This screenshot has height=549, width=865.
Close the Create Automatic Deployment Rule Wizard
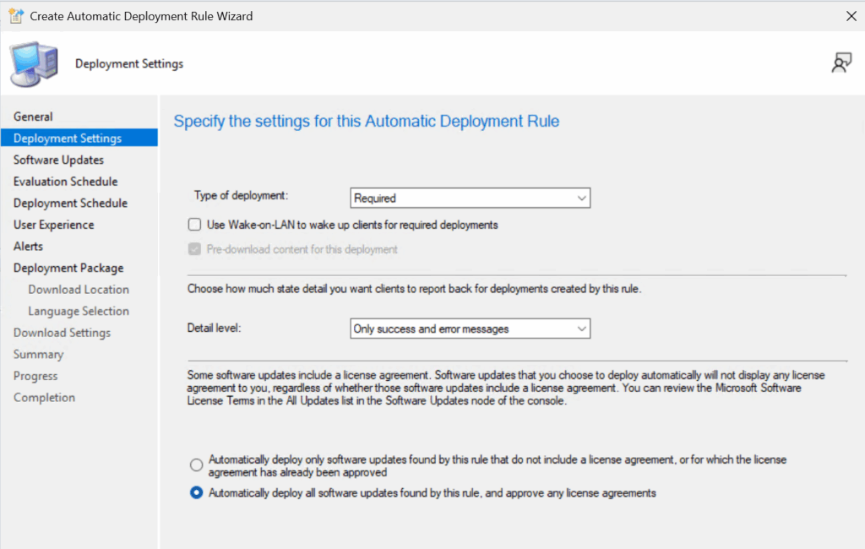[x=850, y=16]
